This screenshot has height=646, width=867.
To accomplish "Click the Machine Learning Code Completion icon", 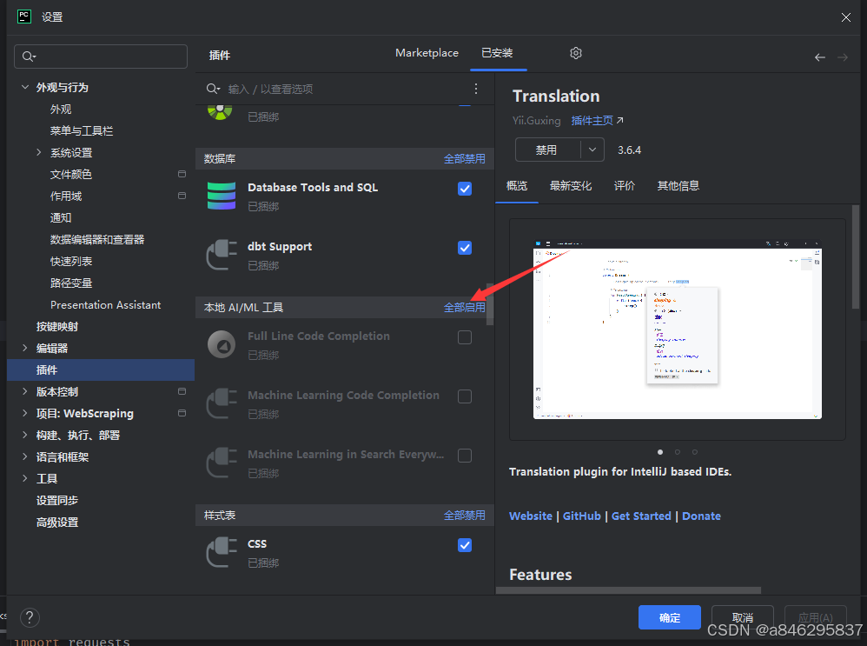I will pos(222,403).
